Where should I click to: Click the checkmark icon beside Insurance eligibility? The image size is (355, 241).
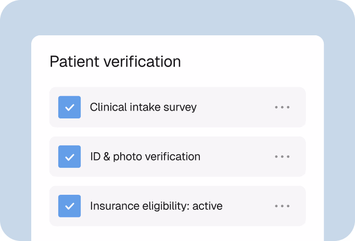tap(69, 206)
